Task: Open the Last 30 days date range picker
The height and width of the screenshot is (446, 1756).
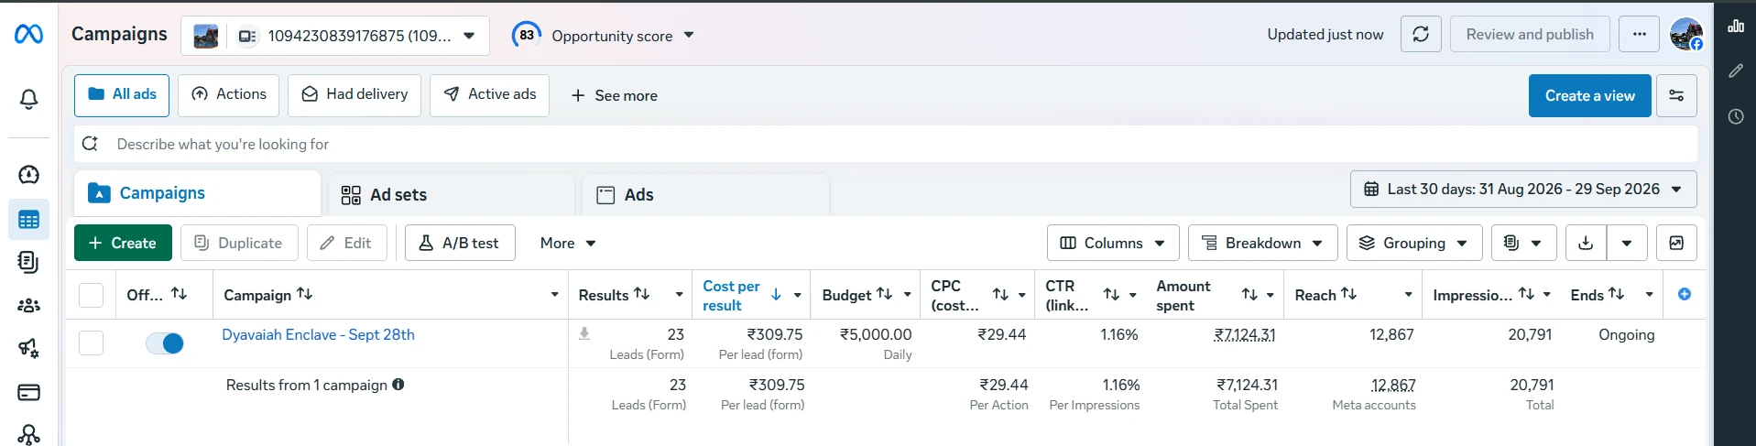Action: [x=1523, y=189]
